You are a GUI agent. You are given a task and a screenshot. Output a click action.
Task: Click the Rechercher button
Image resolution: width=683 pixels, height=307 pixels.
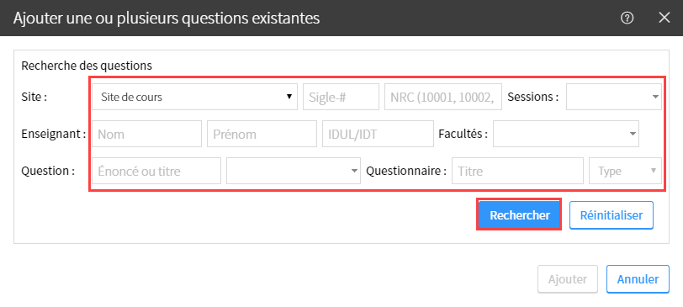[x=519, y=214]
